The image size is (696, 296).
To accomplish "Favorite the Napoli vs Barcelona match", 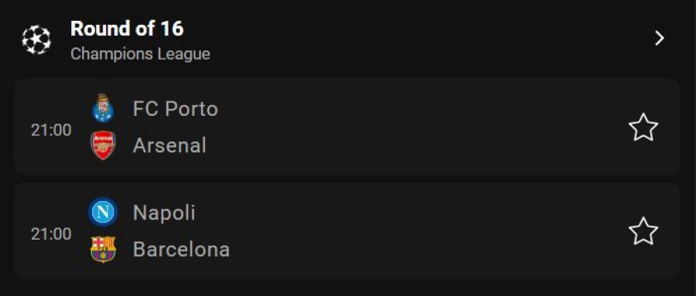I will coord(643,231).
